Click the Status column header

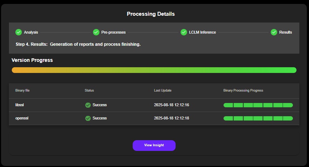click(x=89, y=90)
